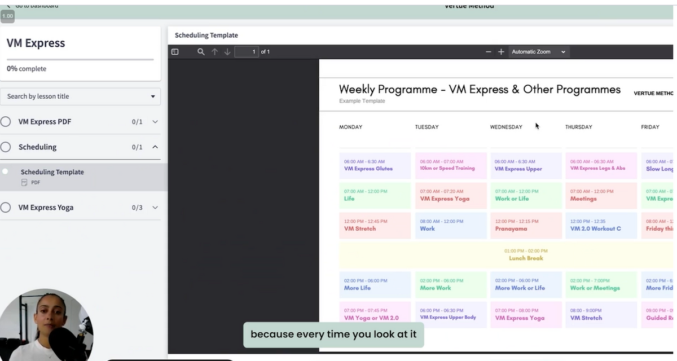Open the Search by lesson title dropdown
Viewport: 677px width, 361px height.
[x=81, y=96]
